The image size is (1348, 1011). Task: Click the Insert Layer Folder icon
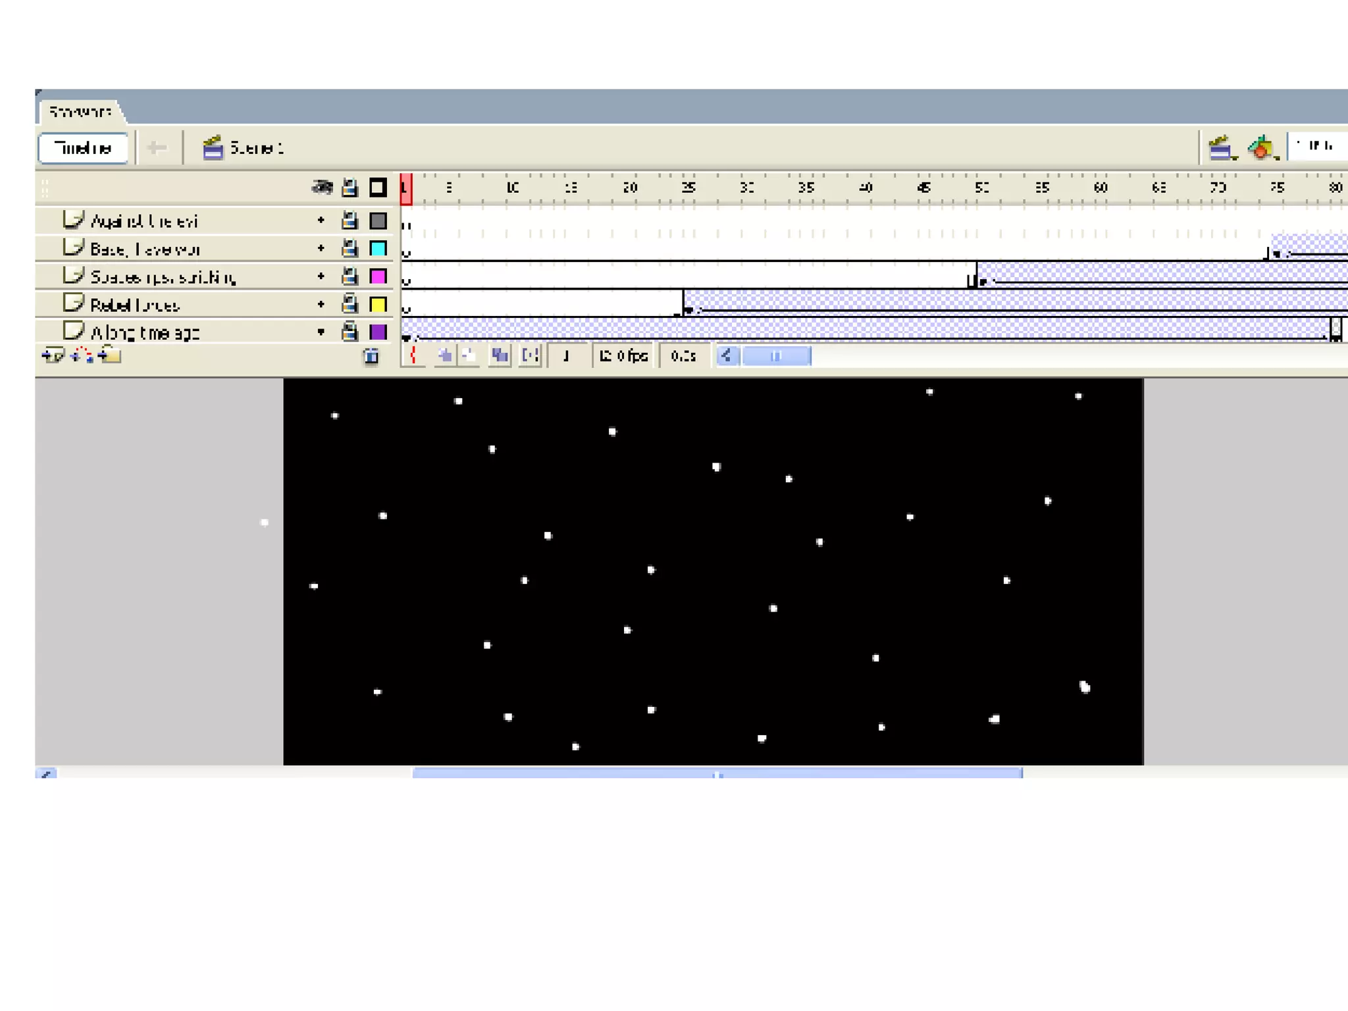click(x=110, y=356)
